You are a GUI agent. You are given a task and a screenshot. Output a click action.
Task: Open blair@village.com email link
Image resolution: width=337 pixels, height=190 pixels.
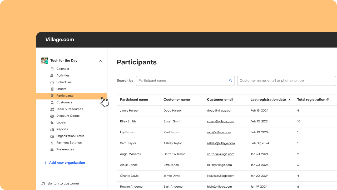pyautogui.click(x=220, y=187)
